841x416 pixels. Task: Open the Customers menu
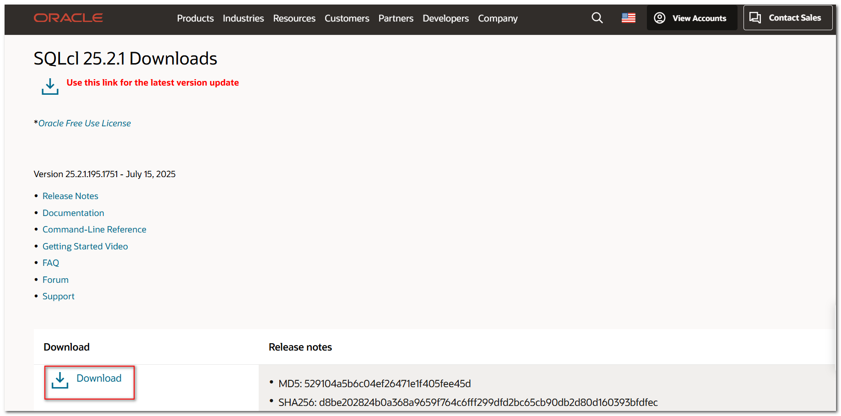click(347, 18)
